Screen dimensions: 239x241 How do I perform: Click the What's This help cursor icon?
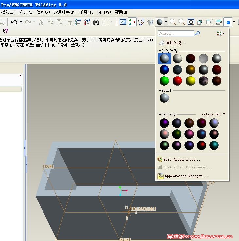(x=5, y=31)
